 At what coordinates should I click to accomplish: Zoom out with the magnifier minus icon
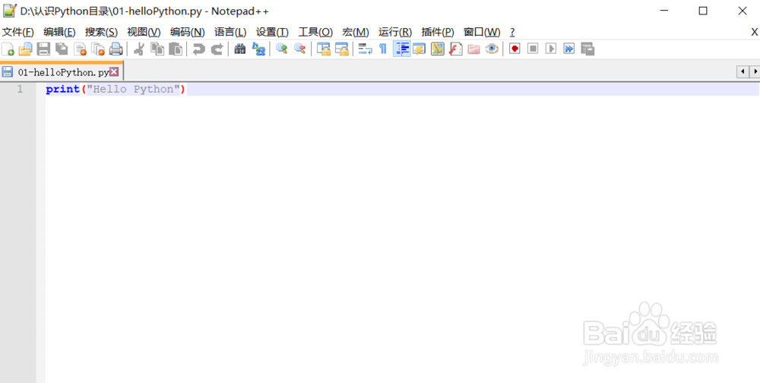pyautogui.click(x=300, y=49)
